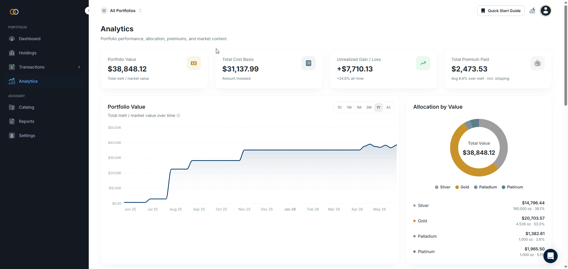This screenshot has width=568, height=269.
Task: Click the Holdings bank icon
Action: pos(12,53)
